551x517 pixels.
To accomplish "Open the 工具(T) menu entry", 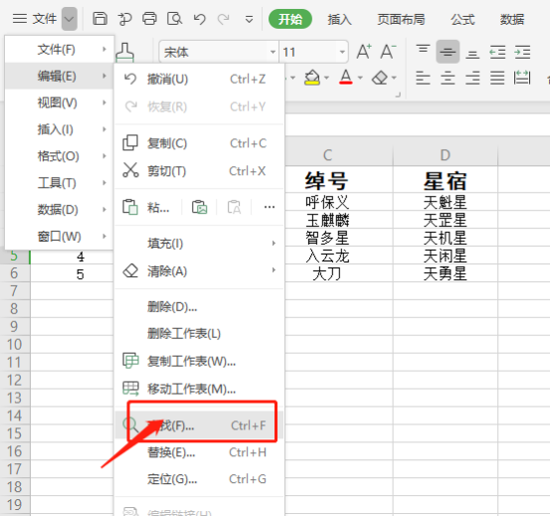I will pos(59,183).
